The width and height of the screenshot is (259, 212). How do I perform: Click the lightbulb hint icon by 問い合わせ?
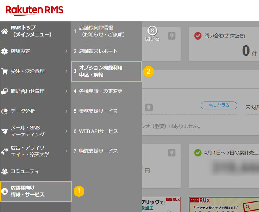[172, 36]
